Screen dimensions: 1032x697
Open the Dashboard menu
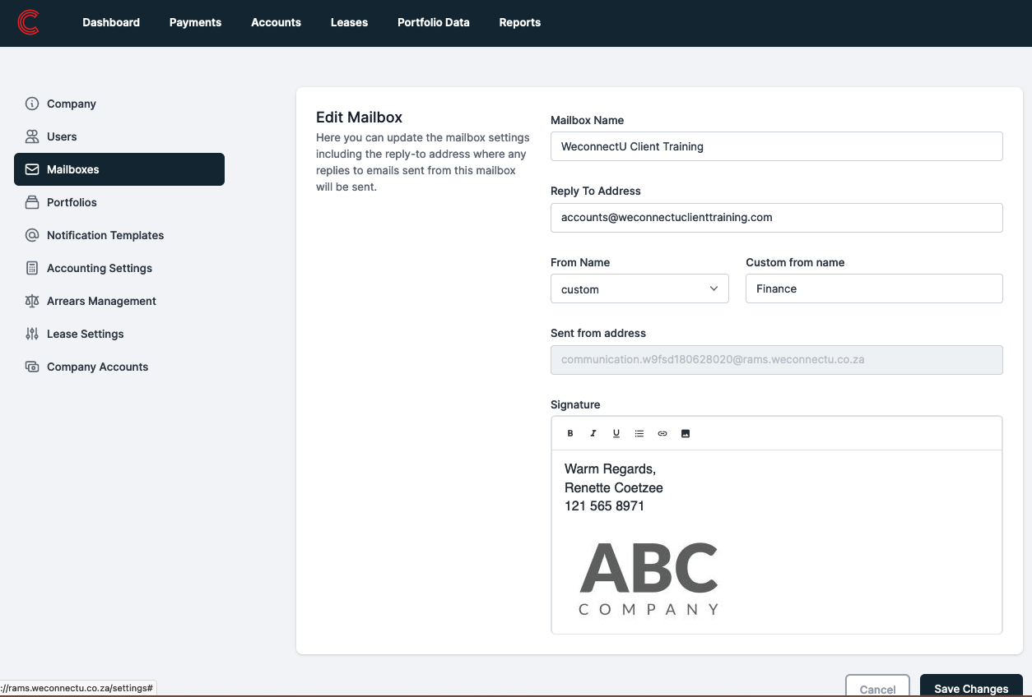click(111, 22)
